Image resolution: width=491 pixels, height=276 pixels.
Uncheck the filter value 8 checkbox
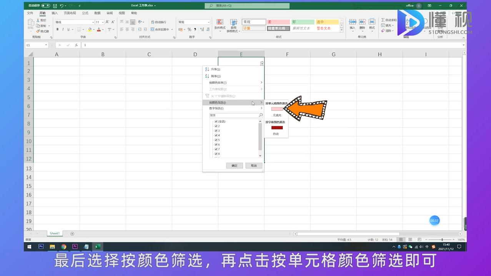coord(216,154)
